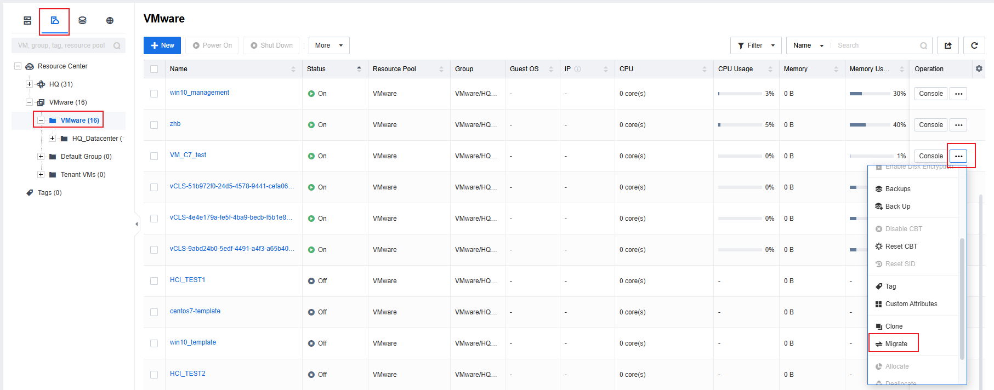Select checkbox for zhb row
994x390 pixels.
[154, 125]
